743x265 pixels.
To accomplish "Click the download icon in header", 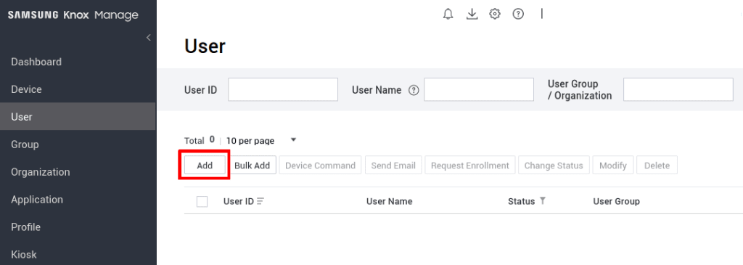I will (x=472, y=15).
